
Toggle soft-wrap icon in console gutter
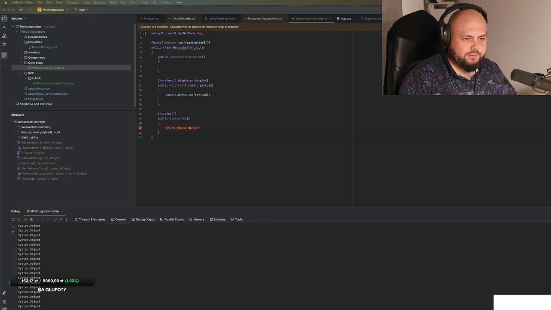13,227
